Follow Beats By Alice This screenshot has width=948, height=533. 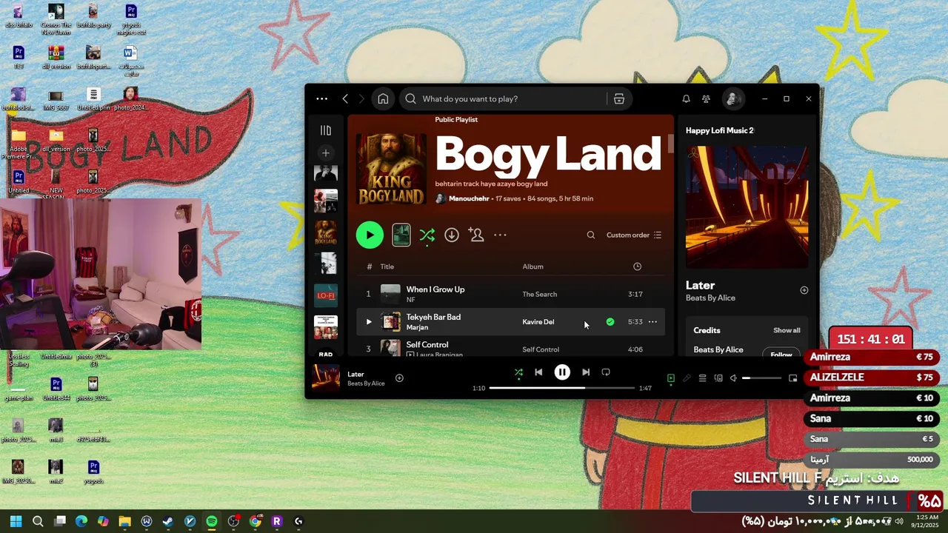pyautogui.click(x=781, y=354)
